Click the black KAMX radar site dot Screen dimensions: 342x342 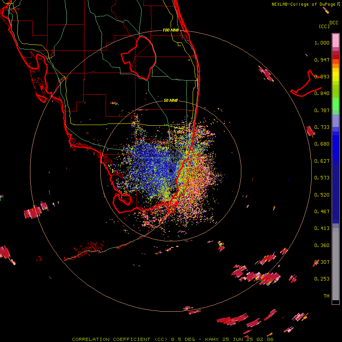click(x=171, y=171)
